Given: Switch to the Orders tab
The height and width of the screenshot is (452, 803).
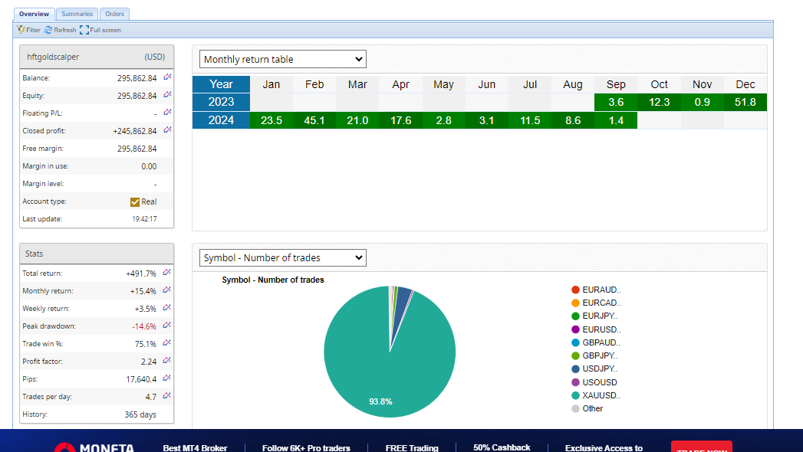Looking at the screenshot, I should [x=114, y=14].
